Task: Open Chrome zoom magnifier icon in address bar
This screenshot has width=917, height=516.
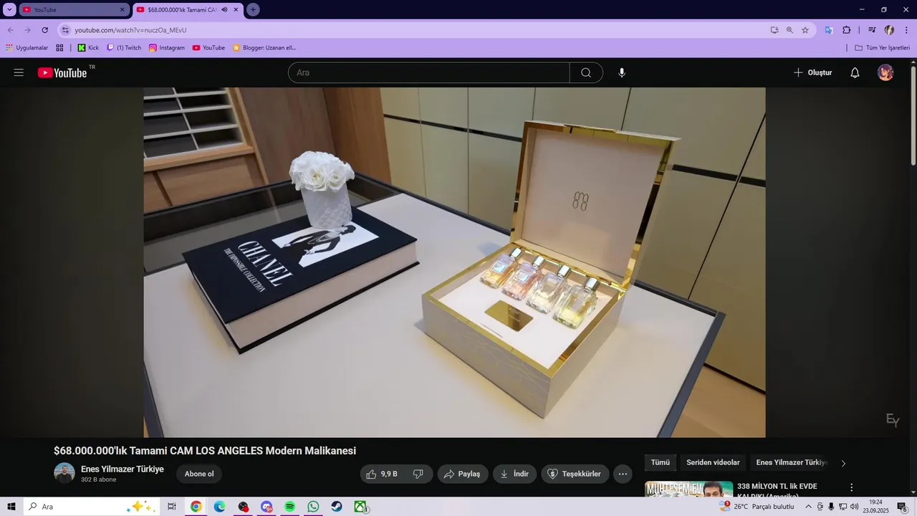Action: (789, 30)
